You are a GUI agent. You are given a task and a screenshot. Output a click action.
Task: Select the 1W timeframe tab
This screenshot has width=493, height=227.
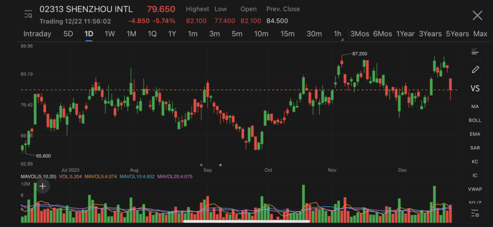pos(110,34)
